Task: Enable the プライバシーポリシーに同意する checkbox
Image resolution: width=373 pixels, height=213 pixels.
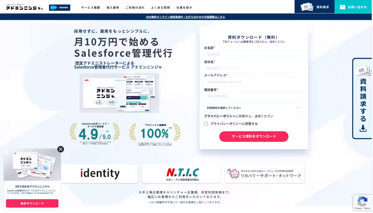Action: (206, 124)
